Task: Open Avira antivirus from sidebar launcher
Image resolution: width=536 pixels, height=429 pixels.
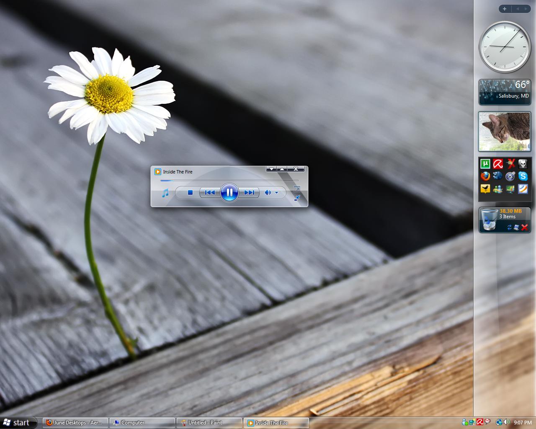Action: pos(497,164)
